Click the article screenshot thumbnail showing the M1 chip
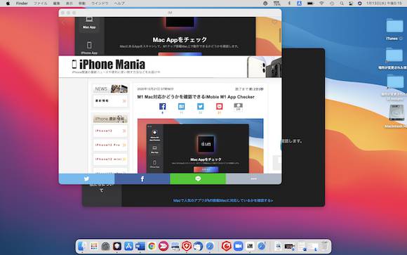The image size is (407, 255). pos(201,146)
